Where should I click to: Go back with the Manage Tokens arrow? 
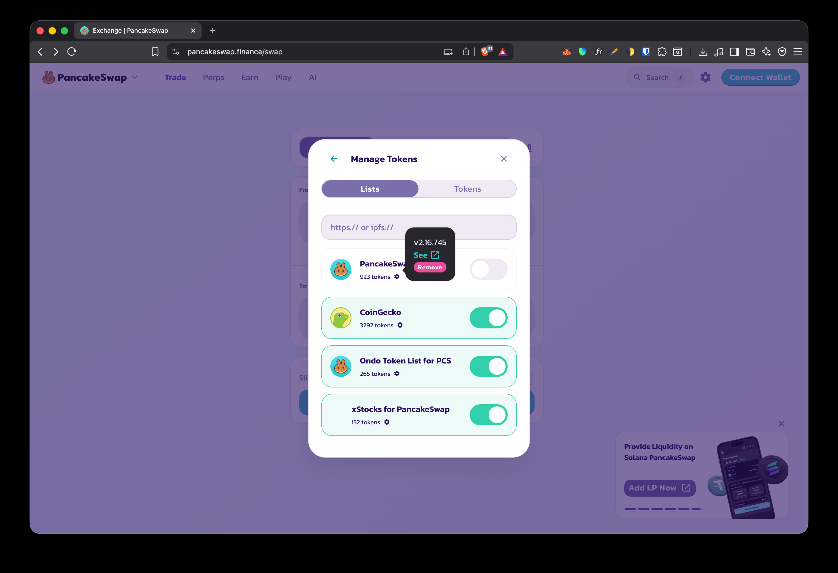pyautogui.click(x=334, y=159)
